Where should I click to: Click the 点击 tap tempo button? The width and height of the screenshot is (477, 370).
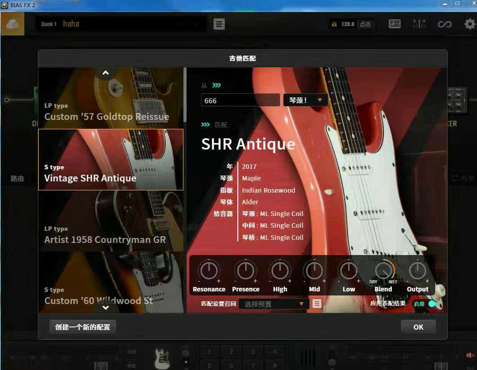click(366, 24)
